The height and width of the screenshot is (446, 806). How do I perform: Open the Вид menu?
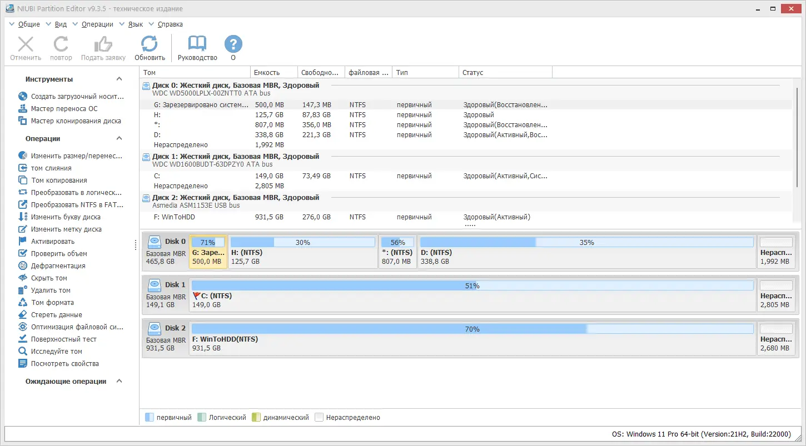[61, 24]
